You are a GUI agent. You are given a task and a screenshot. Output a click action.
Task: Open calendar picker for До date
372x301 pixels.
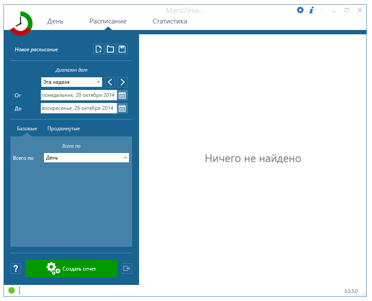pos(122,108)
